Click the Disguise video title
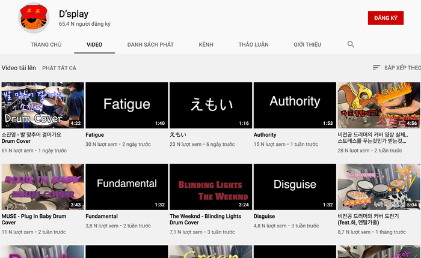This screenshot has height=258, width=421. click(x=264, y=216)
